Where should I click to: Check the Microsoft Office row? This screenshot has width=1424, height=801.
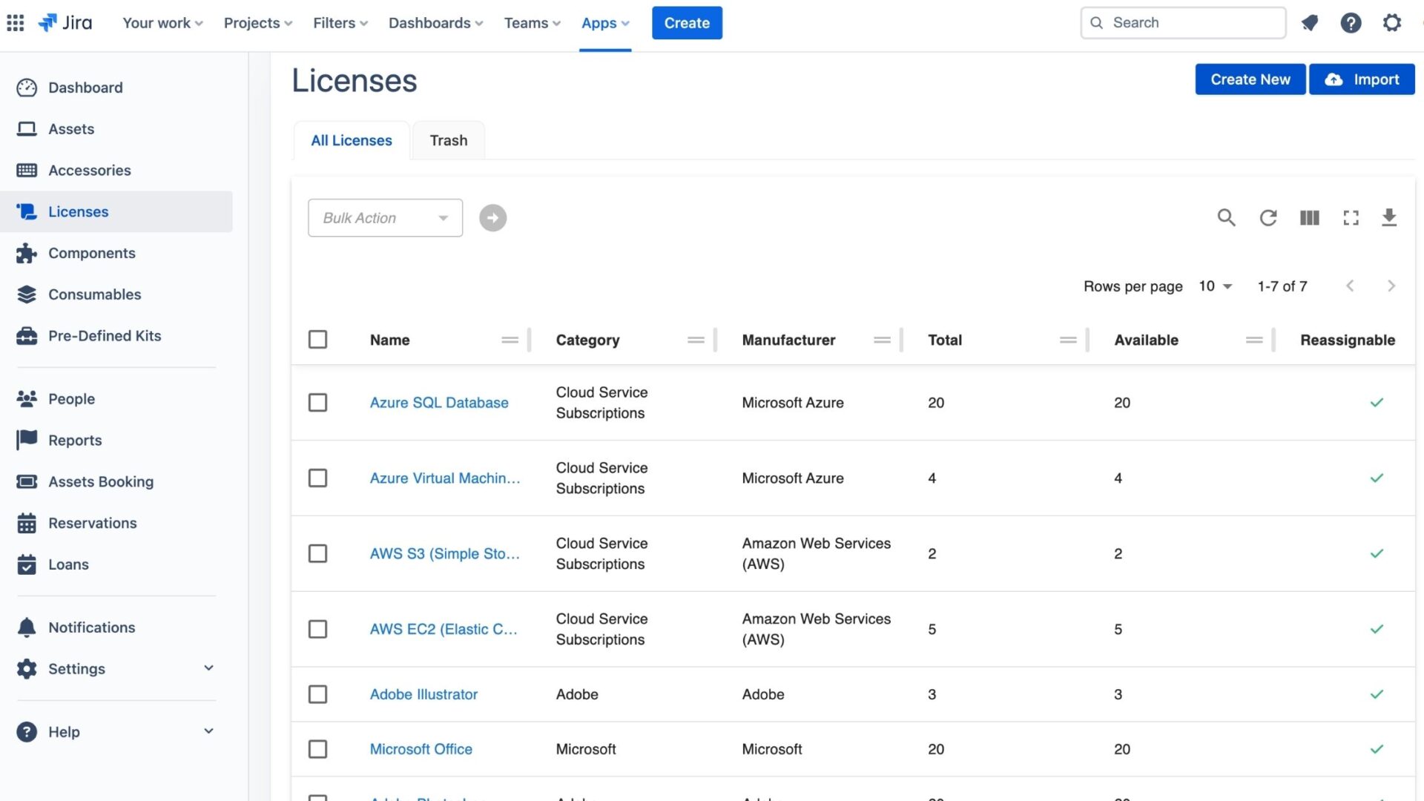317,749
